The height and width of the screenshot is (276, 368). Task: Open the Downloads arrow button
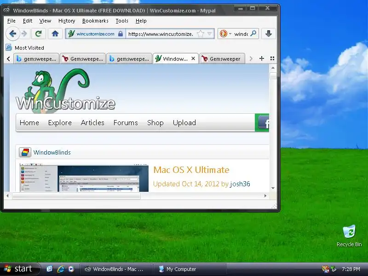click(x=269, y=34)
